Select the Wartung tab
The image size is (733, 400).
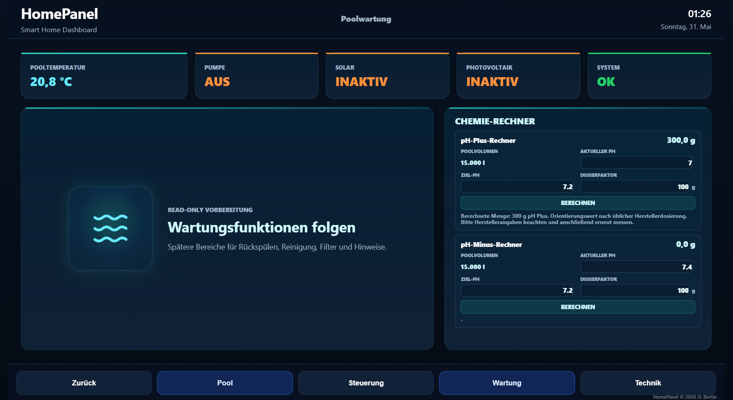[x=507, y=383]
